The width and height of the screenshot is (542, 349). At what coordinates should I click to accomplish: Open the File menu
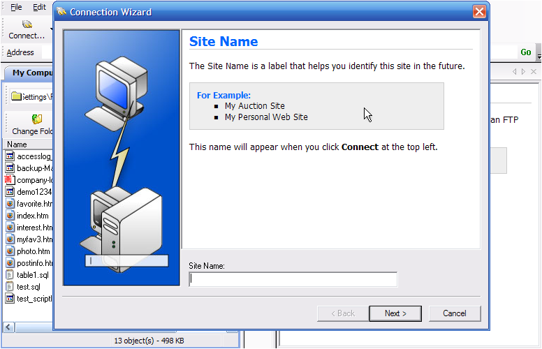[15, 7]
